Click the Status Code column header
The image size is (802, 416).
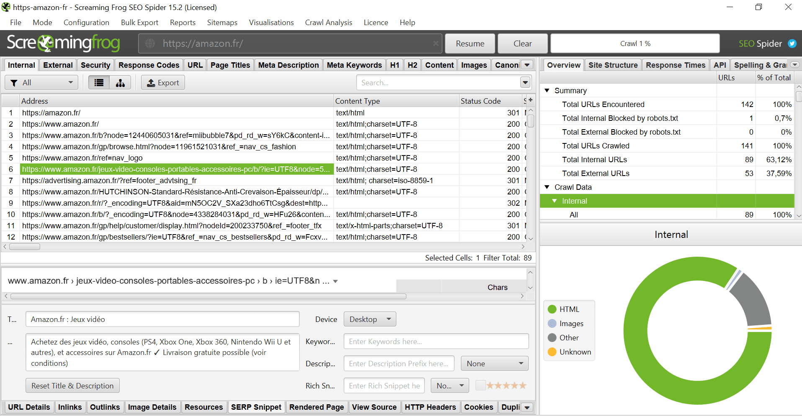click(x=490, y=101)
